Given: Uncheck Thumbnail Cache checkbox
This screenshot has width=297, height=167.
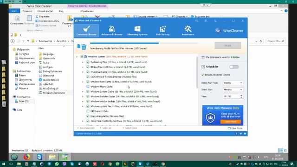Looking at the screenshot, I should (x=88, y=72).
